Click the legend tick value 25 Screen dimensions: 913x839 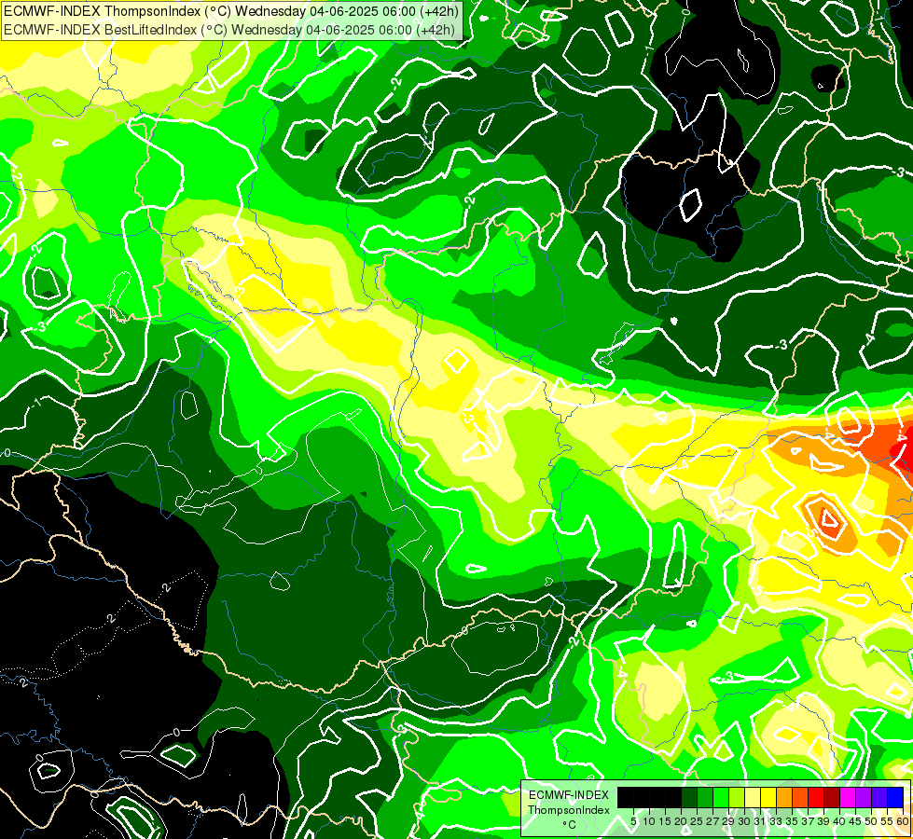point(697,821)
